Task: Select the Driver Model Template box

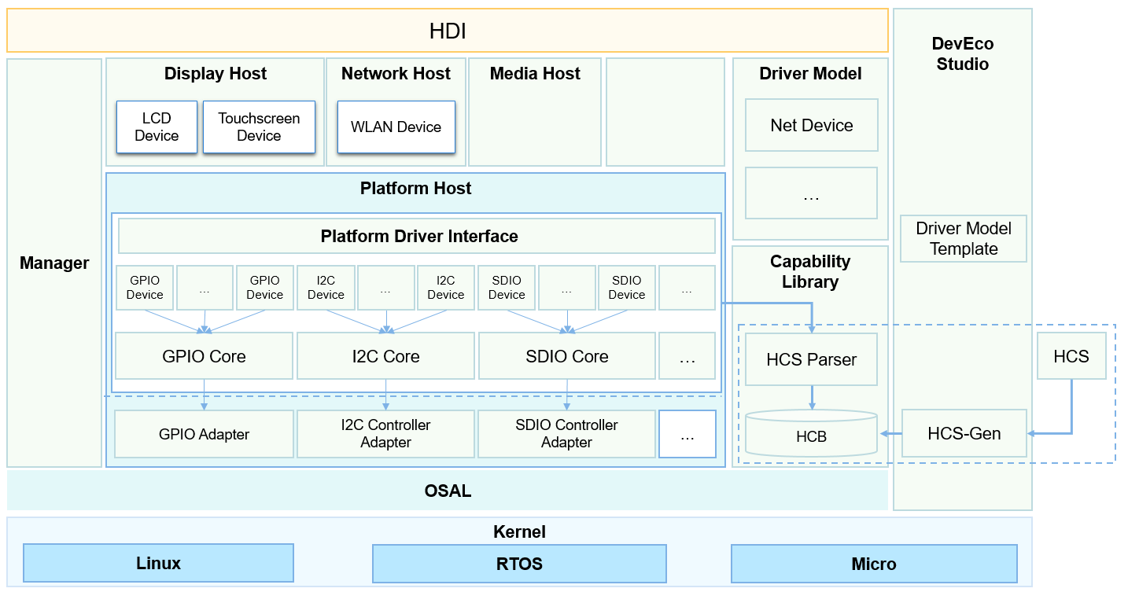Action: 963,238
